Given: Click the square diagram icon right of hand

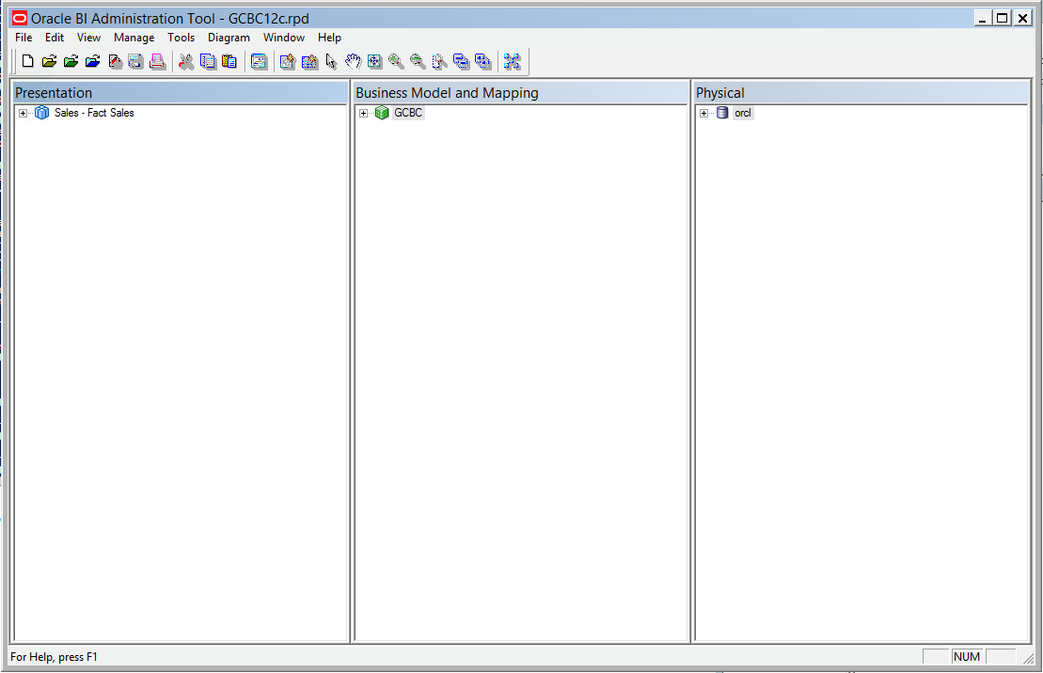Looking at the screenshot, I should [x=375, y=62].
